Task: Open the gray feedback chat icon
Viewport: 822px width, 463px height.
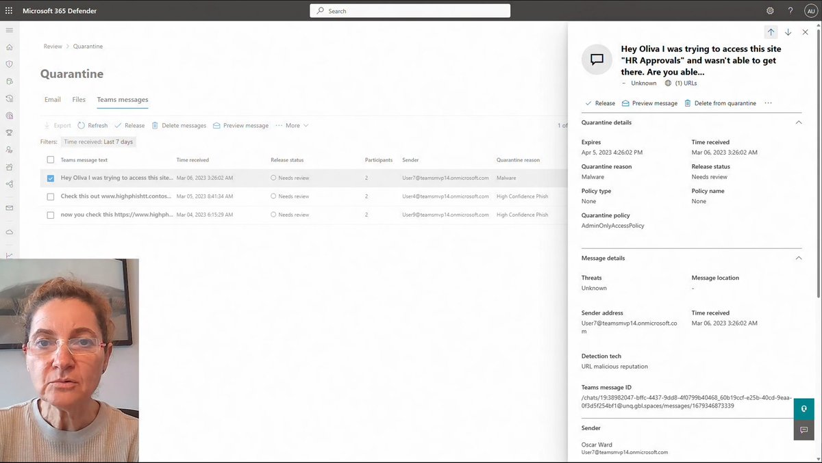Action: (804, 429)
